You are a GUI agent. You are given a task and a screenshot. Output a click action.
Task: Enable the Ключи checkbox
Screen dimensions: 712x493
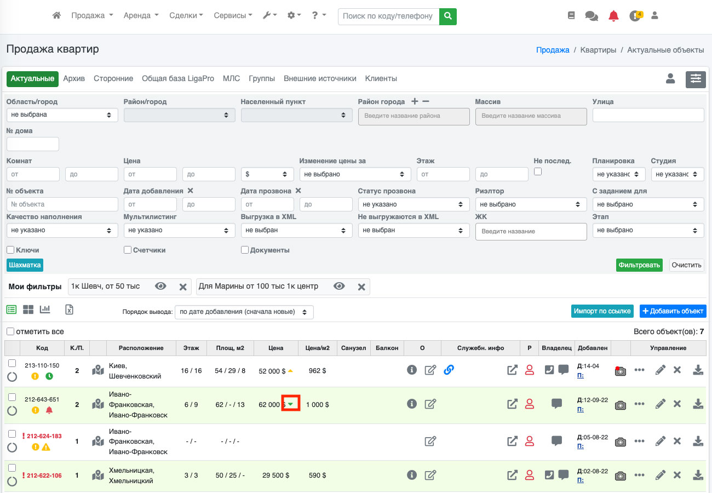coord(10,250)
